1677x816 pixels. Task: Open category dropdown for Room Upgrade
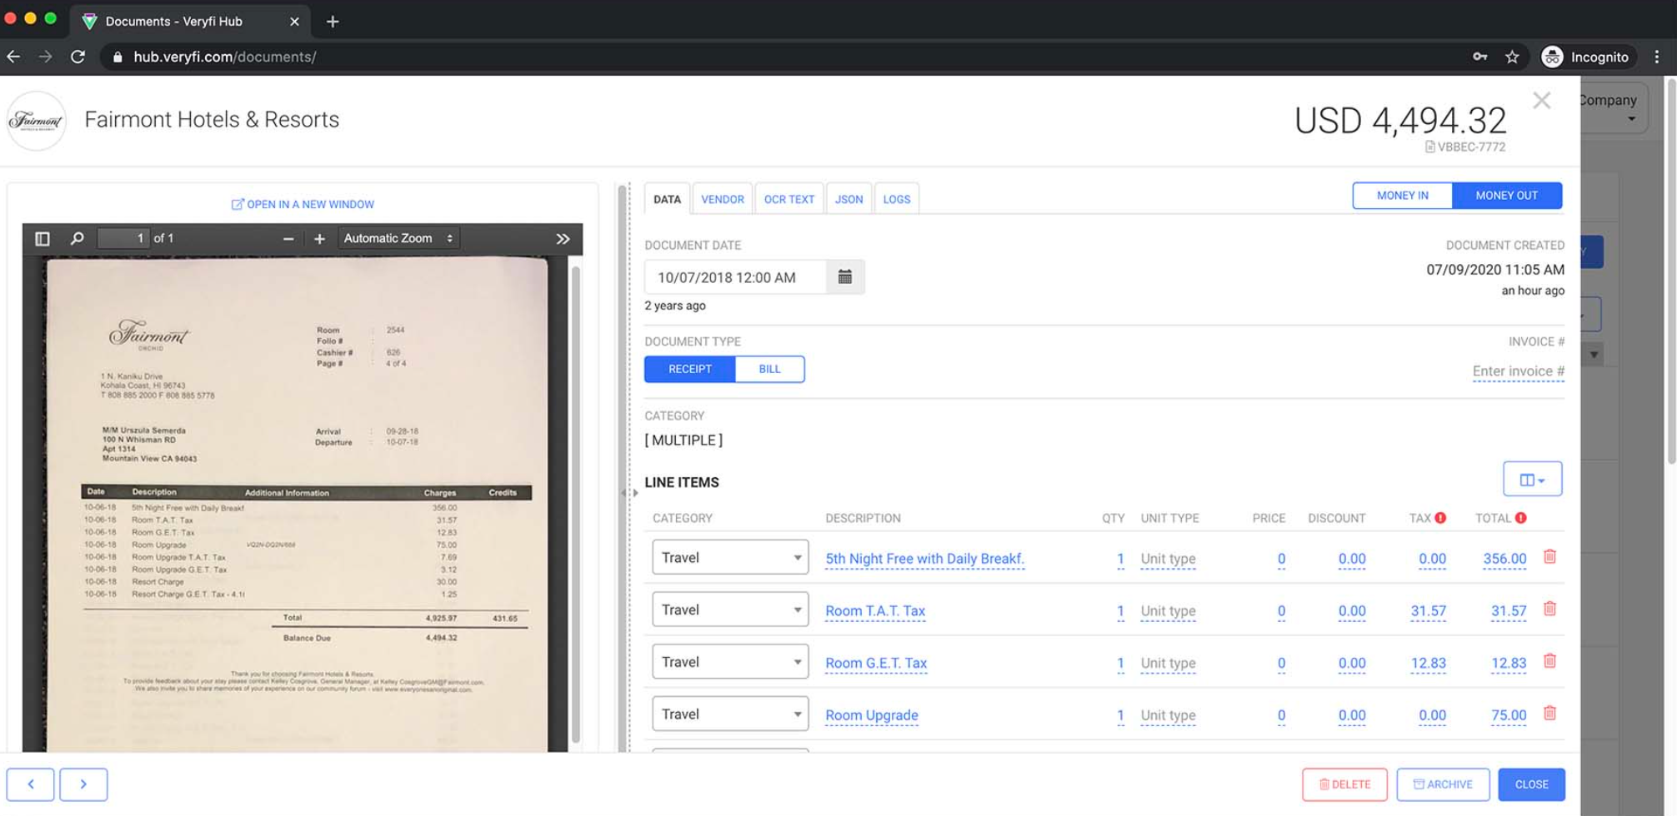click(x=730, y=714)
